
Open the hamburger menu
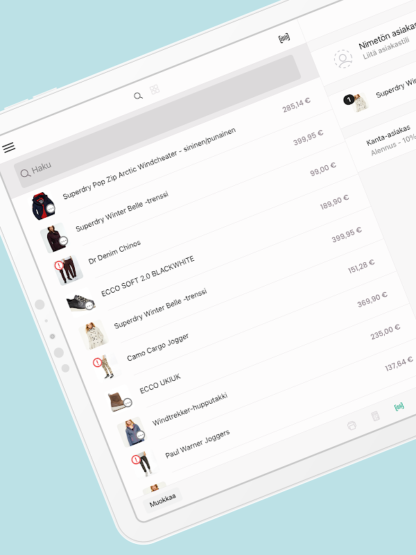click(x=9, y=147)
